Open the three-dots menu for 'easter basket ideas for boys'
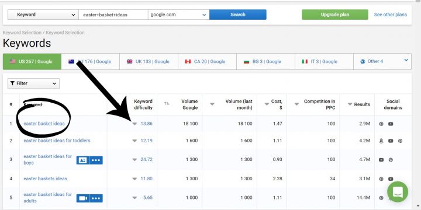Image resolution: width=421 pixels, height=210 pixels. click(96, 160)
